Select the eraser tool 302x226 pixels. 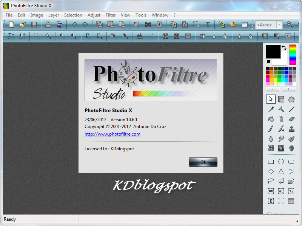pyautogui.click(x=291, y=119)
